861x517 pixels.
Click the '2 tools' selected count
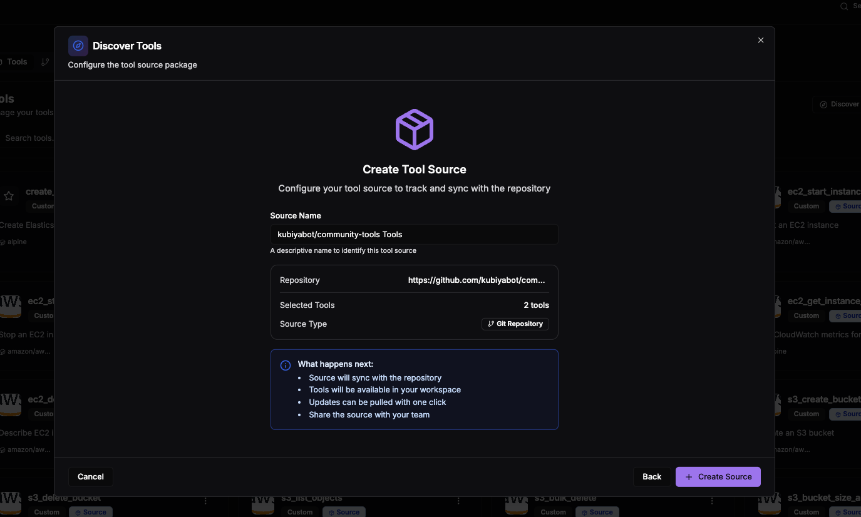click(537, 305)
